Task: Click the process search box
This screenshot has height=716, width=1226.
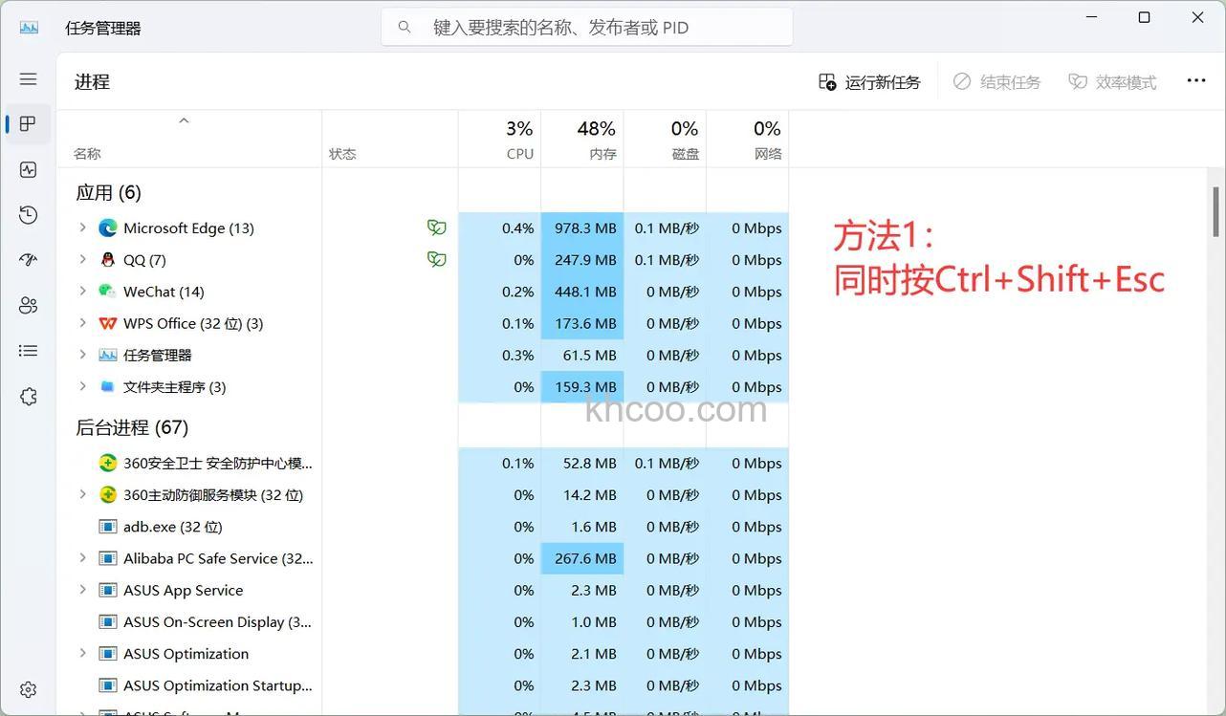Action: 586,26
